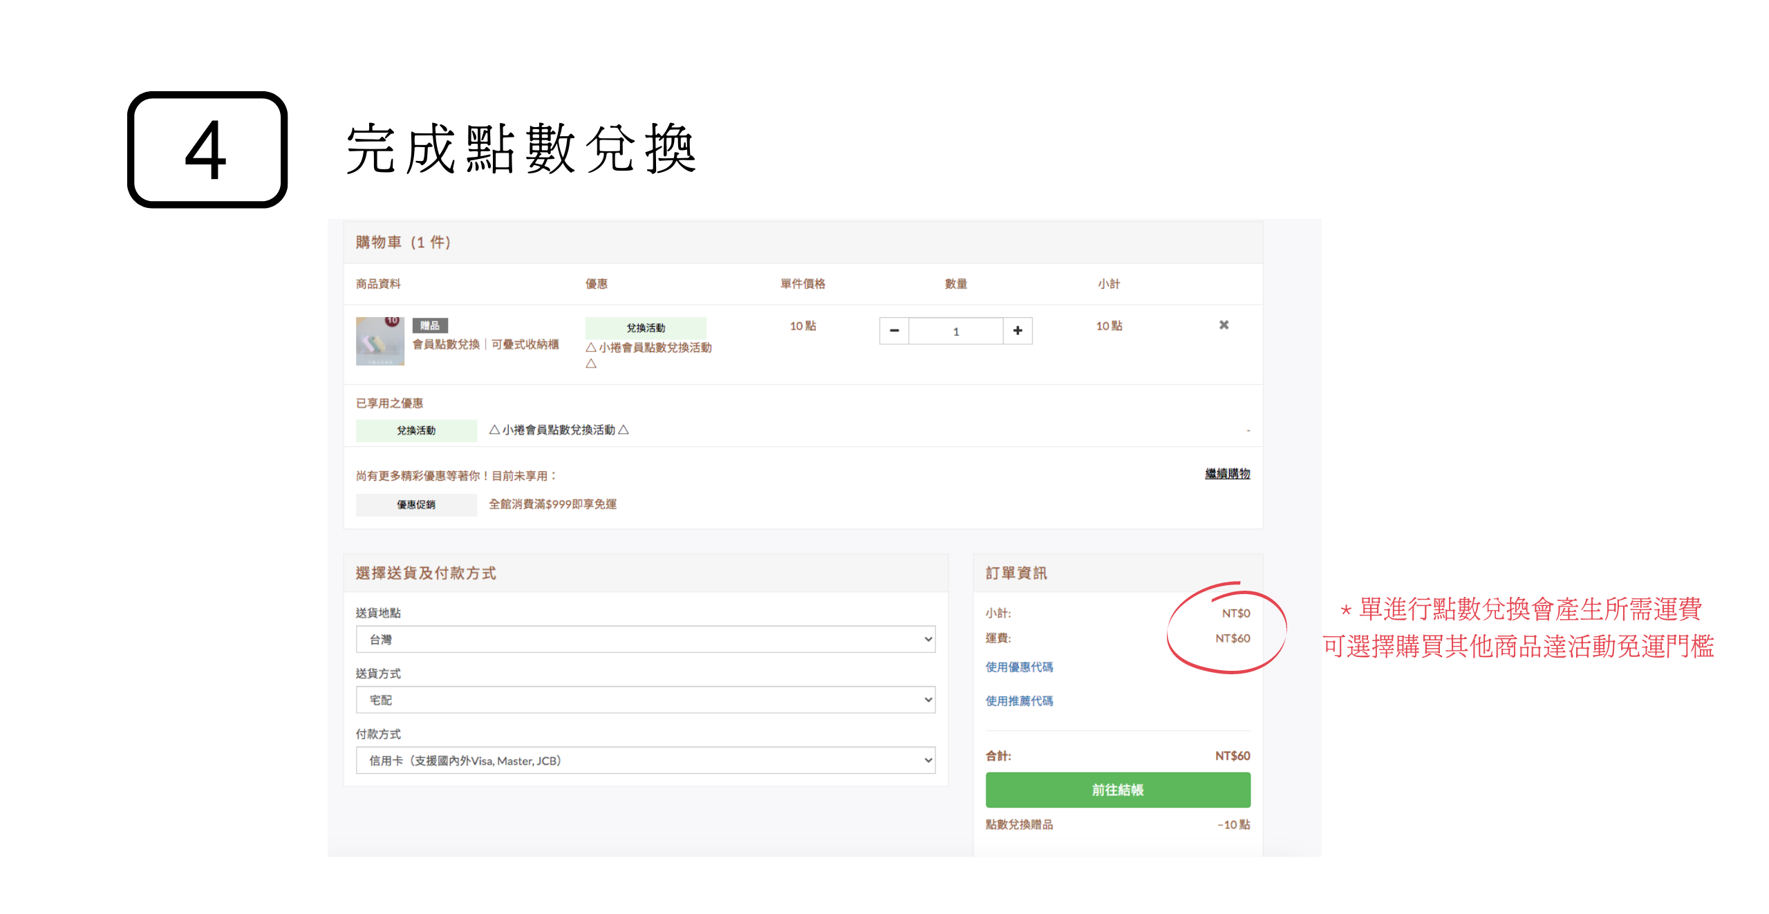Click the 贈品 badge on the product
This screenshot has width=1769, height=914.
tap(430, 325)
